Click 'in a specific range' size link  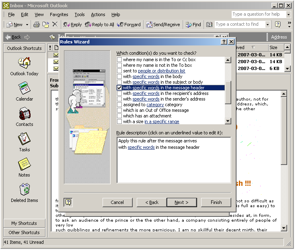(162, 122)
